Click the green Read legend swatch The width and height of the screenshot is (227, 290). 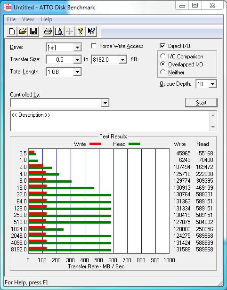(x=134, y=144)
